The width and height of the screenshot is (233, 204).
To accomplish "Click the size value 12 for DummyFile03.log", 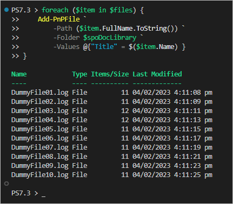I will [x=125, y=111].
